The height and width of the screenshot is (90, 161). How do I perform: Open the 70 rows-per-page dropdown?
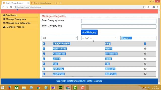[60, 38]
